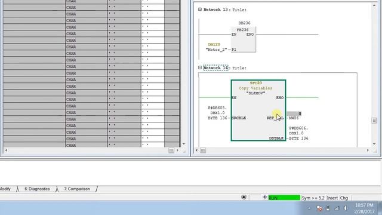The height and width of the screenshot is (215, 382).
Task: Open the 6: Diagnostics tab
Action: coord(37,189)
